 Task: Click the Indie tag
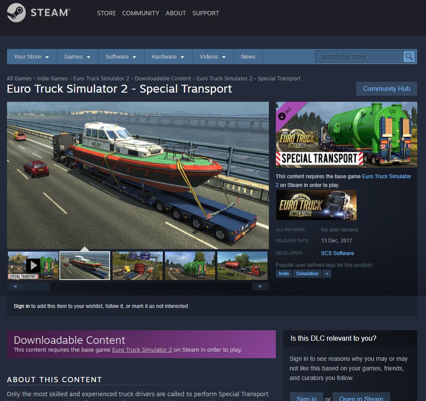point(284,273)
